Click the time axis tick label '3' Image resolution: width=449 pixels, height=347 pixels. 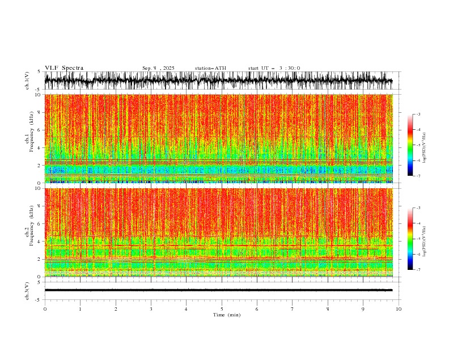tap(151, 309)
